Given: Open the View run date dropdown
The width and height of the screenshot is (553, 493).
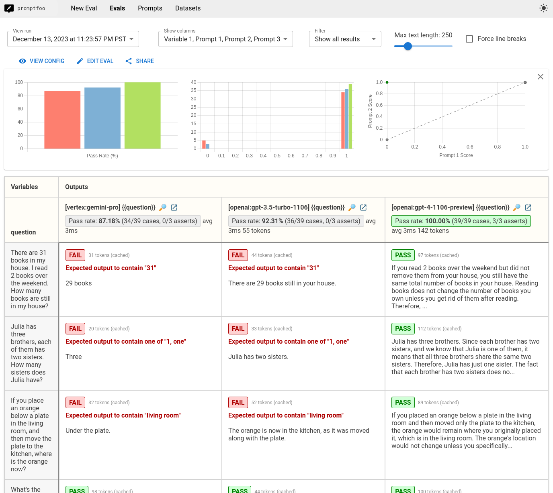Looking at the screenshot, I should [73, 39].
